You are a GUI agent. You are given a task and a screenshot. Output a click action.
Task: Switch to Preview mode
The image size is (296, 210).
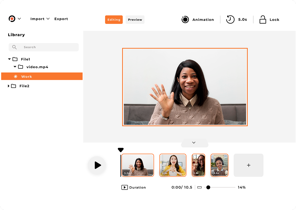[135, 20]
